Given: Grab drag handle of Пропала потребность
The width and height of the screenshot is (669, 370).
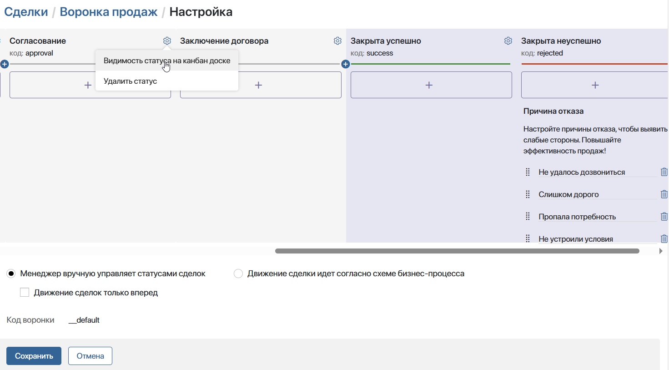Looking at the screenshot, I should tap(528, 217).
